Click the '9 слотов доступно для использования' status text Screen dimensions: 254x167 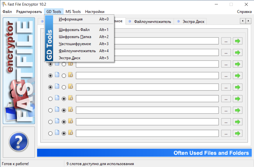tap(100, 164)
